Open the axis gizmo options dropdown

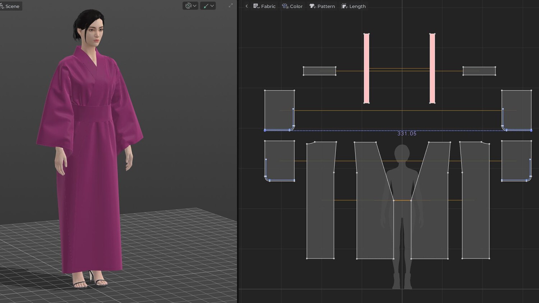point(208,6)
